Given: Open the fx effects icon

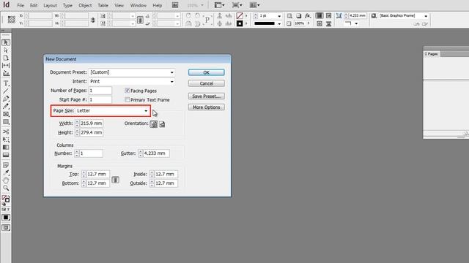Looking at the screenshot, I should click(308, 16).
